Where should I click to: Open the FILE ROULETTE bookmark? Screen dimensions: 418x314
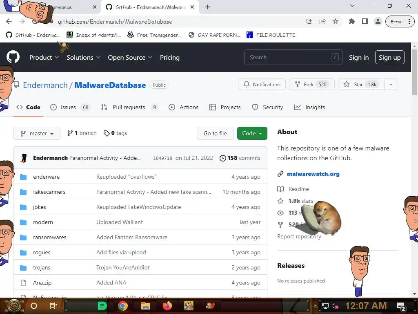pyautogui.click(x=271, y=35)
